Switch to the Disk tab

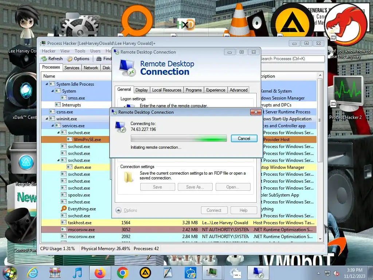pos(106,68)
